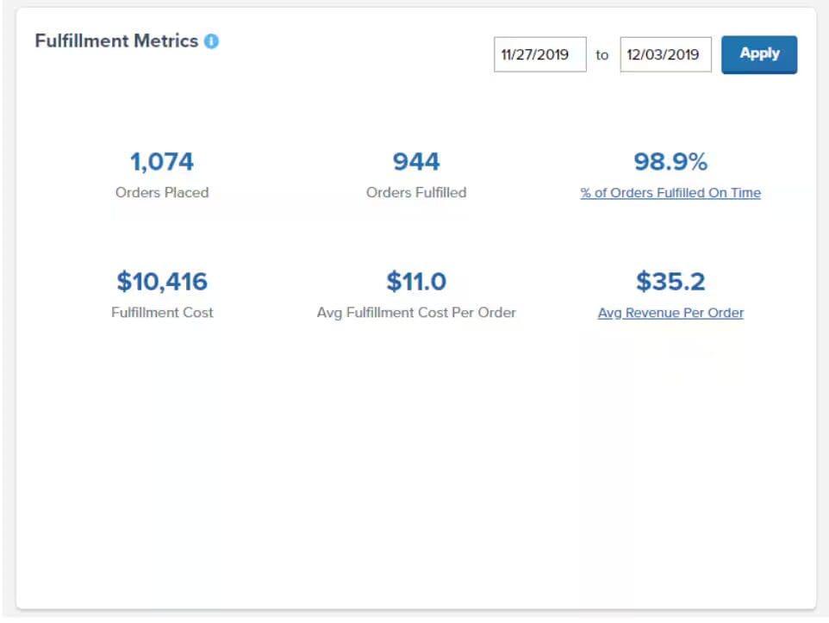Click the Orders Fulfilled label
The image size is (829, 623).
pos(416,193)
